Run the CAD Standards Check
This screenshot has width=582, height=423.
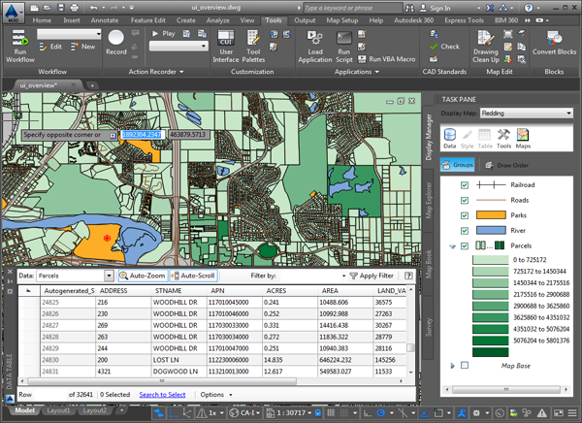pos(445,46)
